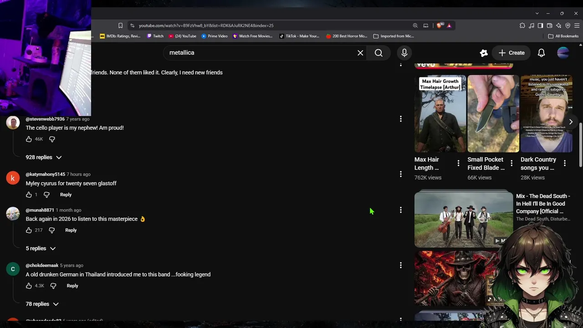Like the drunken German in Thailand comment
This screenshot has height=328, width=583.
29,286
